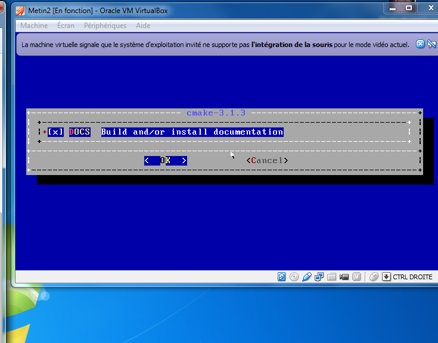
Task: Click the CTRL DROITE host key label
Action: 412,277
